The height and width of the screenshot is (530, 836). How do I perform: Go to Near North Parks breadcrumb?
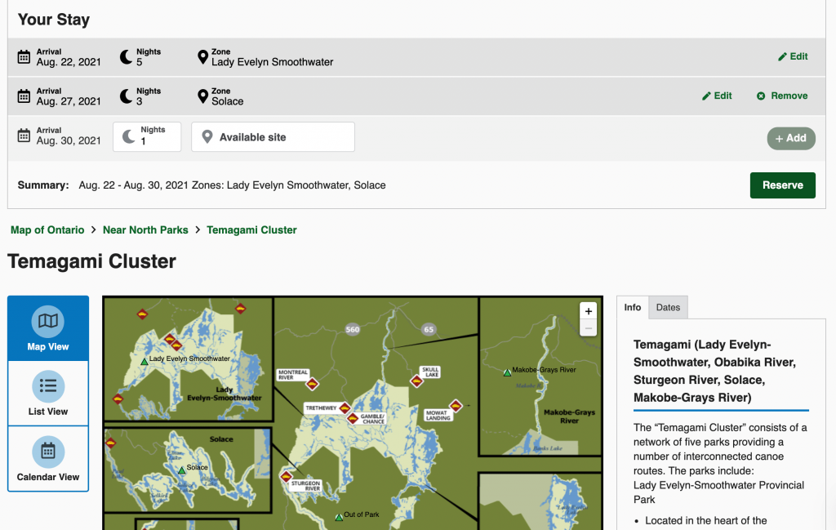(x=145, y=230)
